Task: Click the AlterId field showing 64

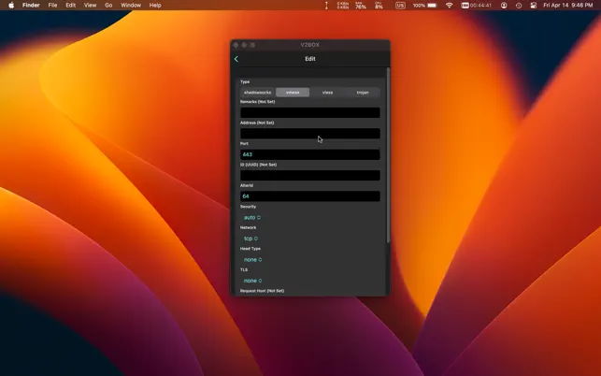Action: tap(310, 196)
